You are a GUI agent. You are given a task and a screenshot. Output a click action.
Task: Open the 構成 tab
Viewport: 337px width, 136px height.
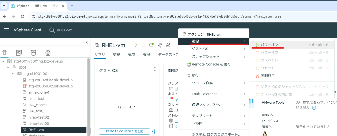click(x=132, y=55)
